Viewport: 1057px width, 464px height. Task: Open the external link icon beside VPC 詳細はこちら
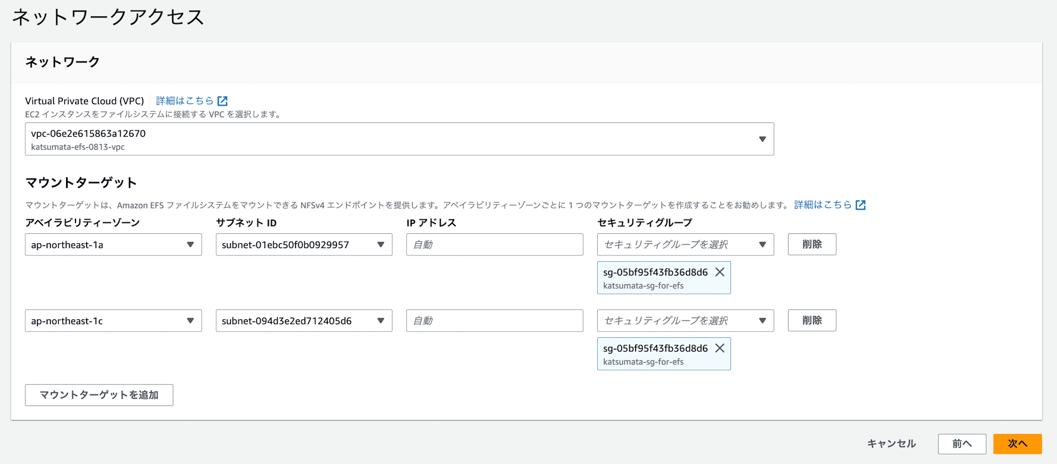[222, 100]
